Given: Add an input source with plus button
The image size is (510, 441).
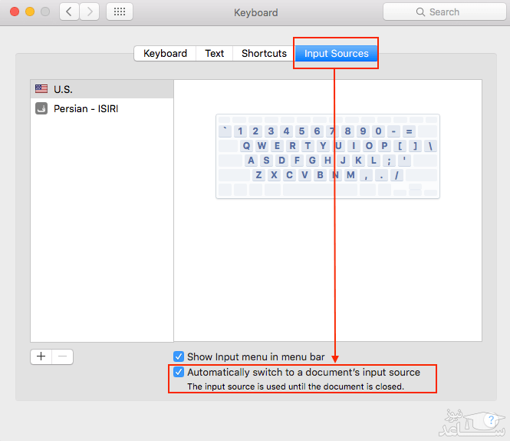Looking at the screenshot, I should coord(41,356).
